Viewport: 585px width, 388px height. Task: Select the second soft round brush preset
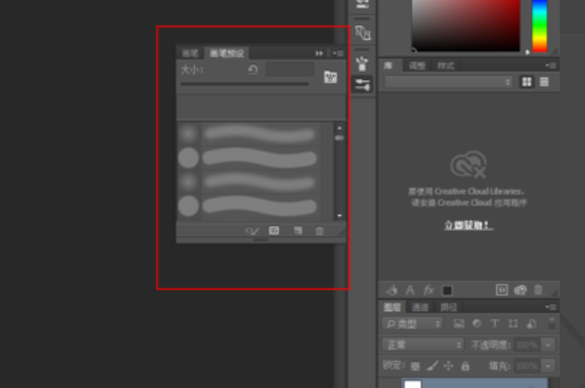pyautogui.click(x=249, y=182)
